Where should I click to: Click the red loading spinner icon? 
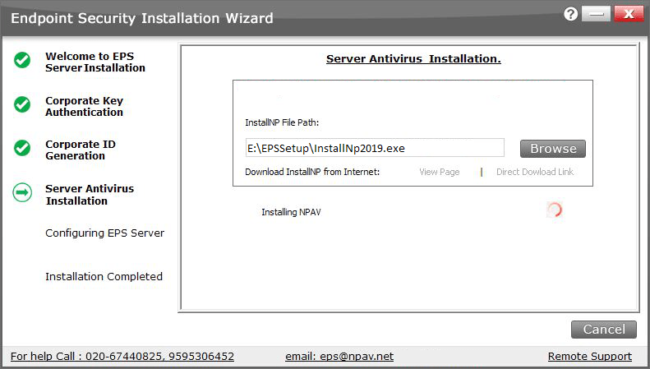tap(555, 210)
